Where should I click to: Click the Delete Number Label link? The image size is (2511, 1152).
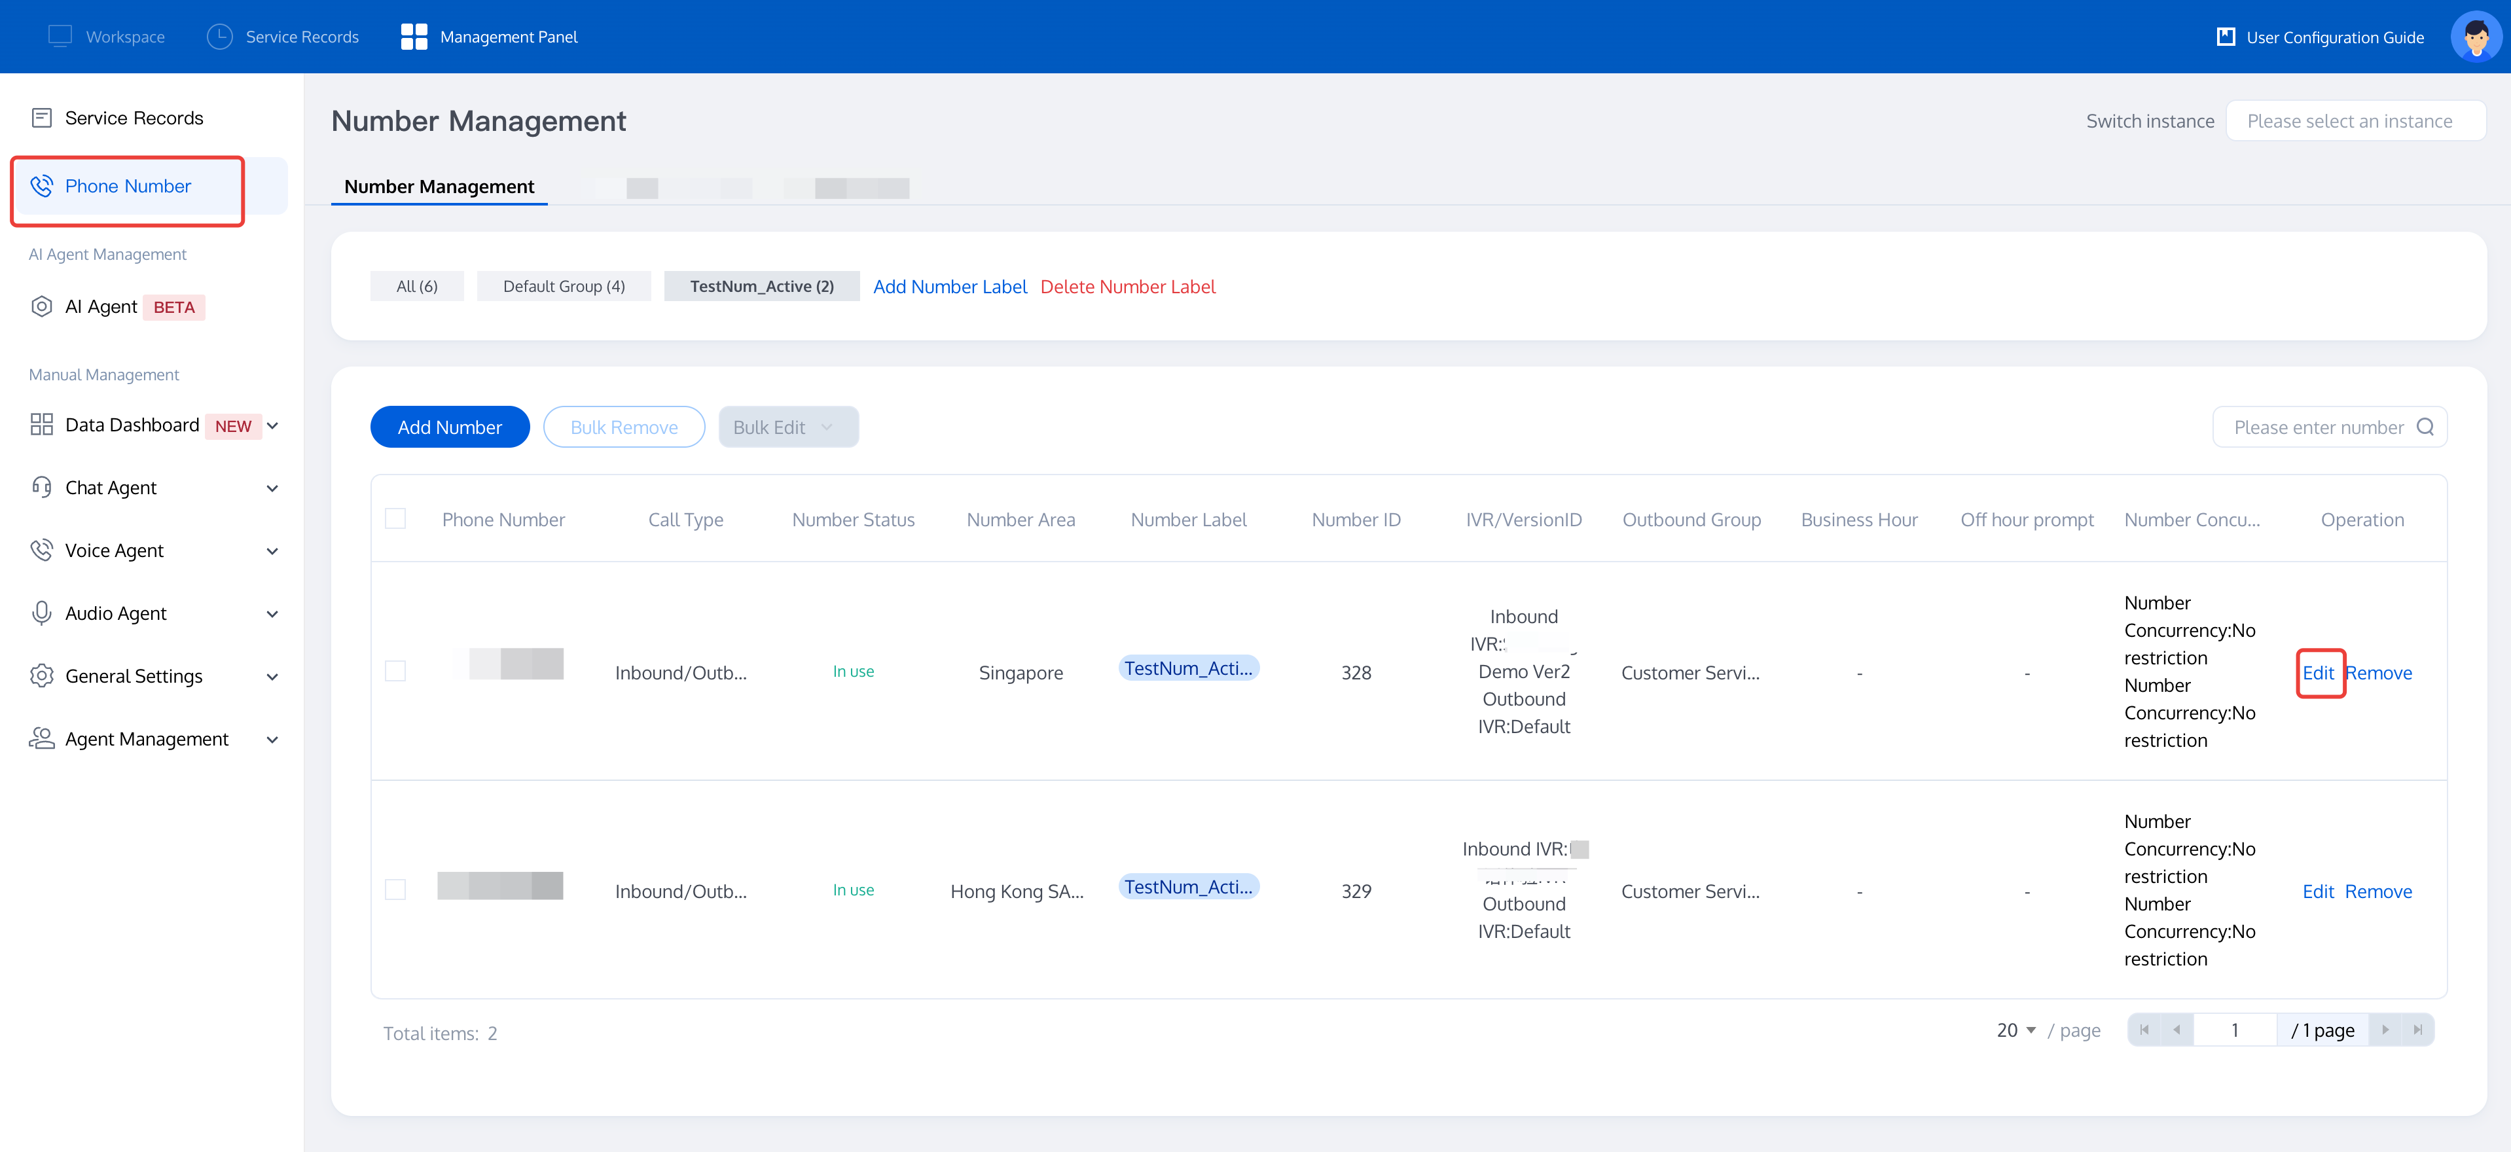tap(1127, 287)
